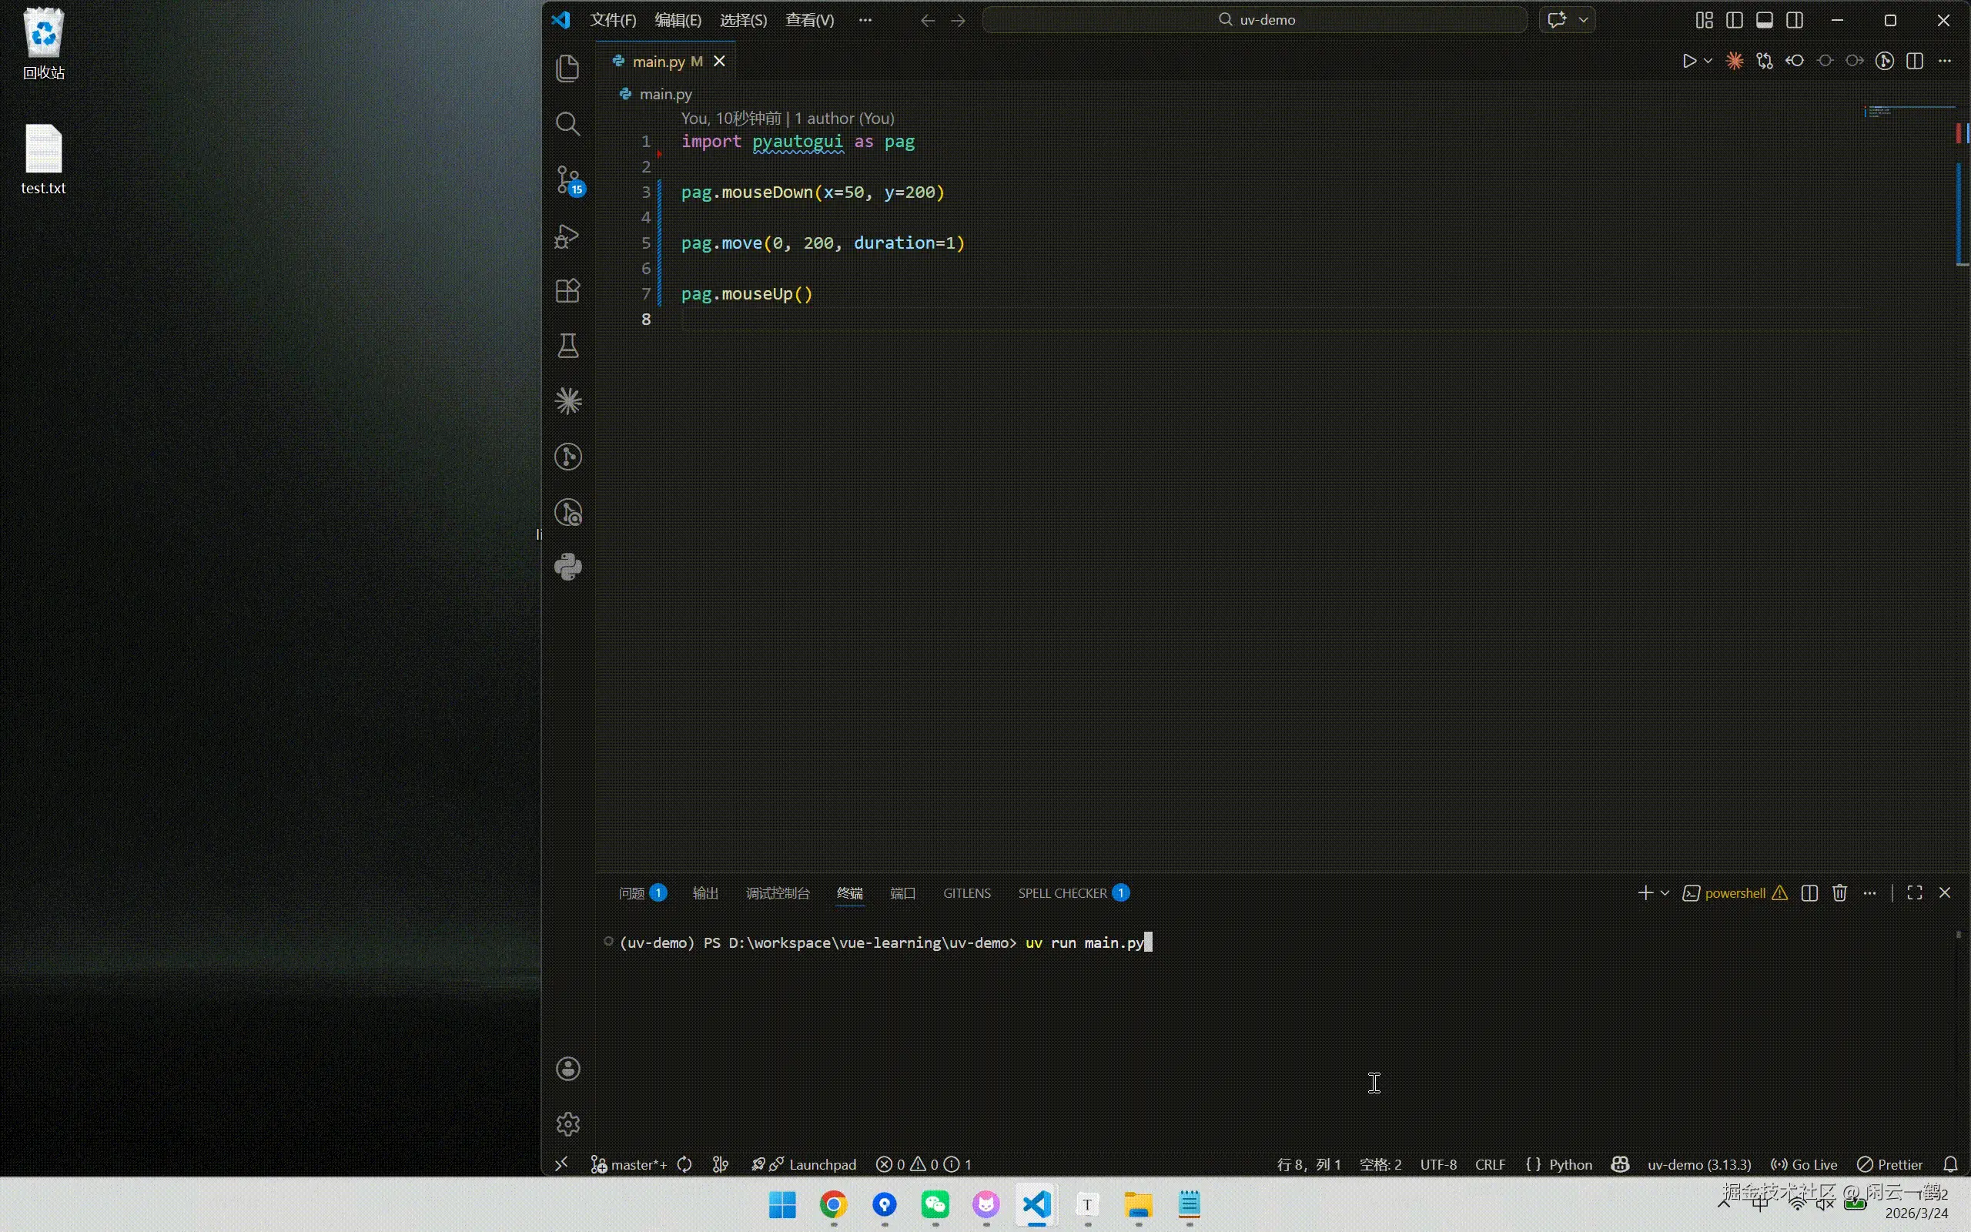Expand the Run Python File dropdown arrow
This screenshot has height=1232, width=1971.
1708,61
